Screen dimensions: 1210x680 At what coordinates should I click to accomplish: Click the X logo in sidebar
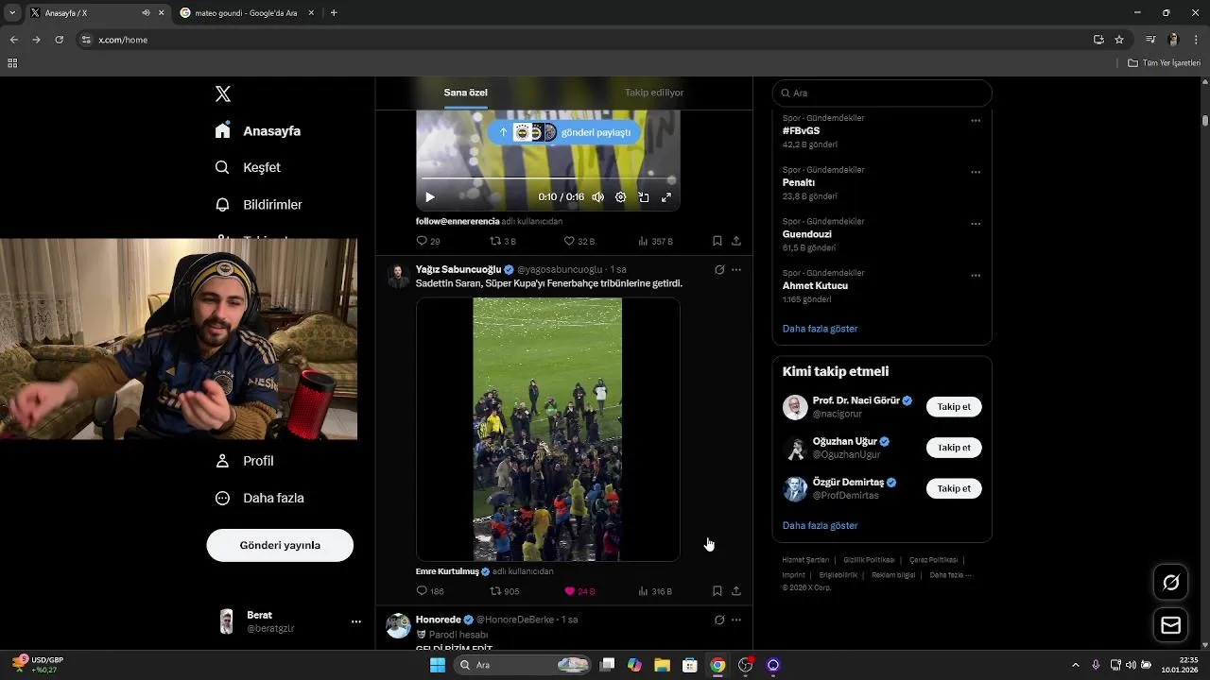tap(223, 93)
